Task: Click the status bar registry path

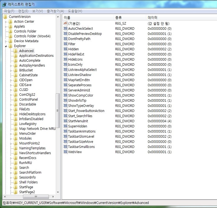Action: [76, 203]
